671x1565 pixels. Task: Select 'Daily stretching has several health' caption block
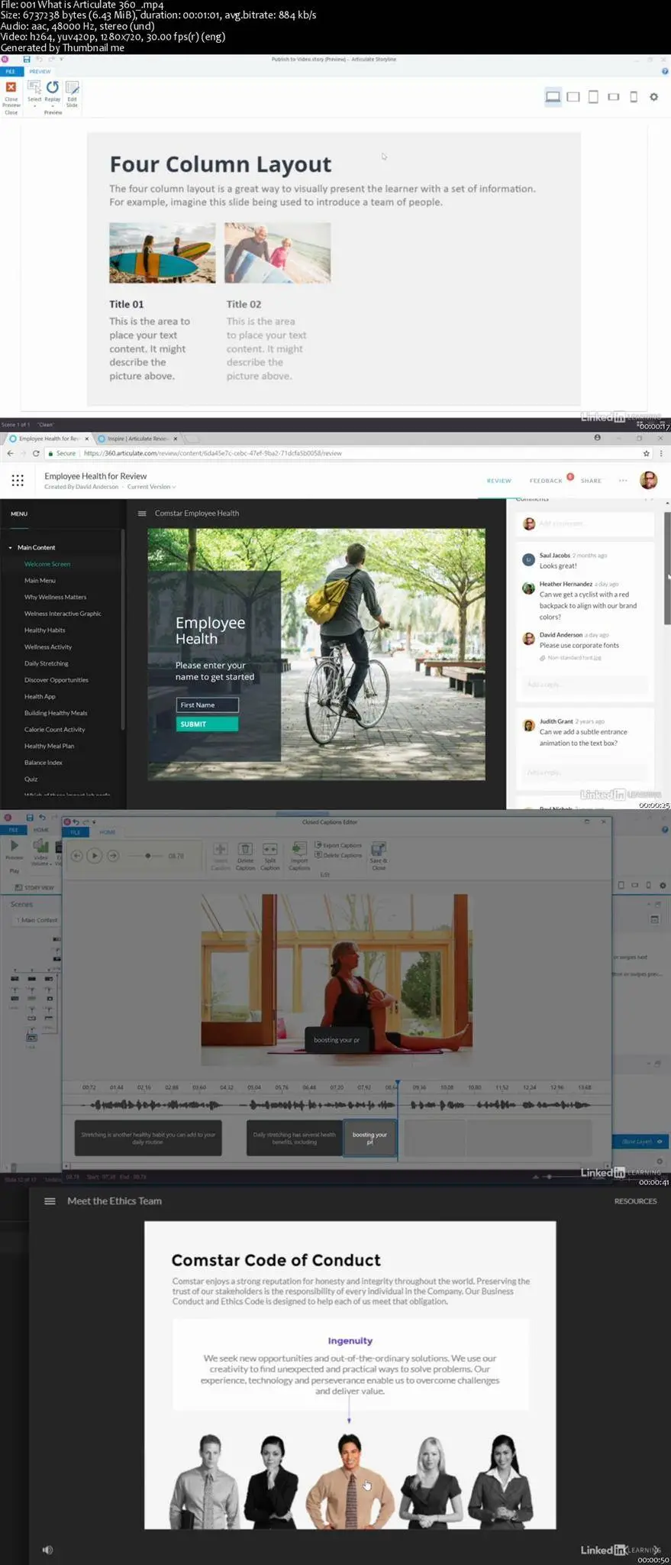click(295, 1138)
